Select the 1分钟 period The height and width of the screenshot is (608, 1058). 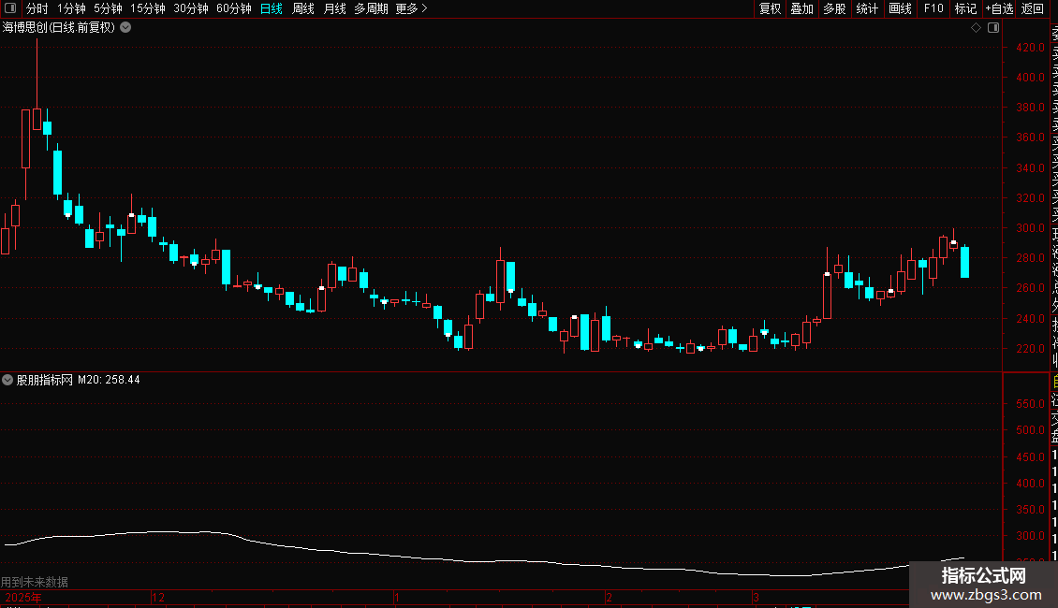[71, 8]
